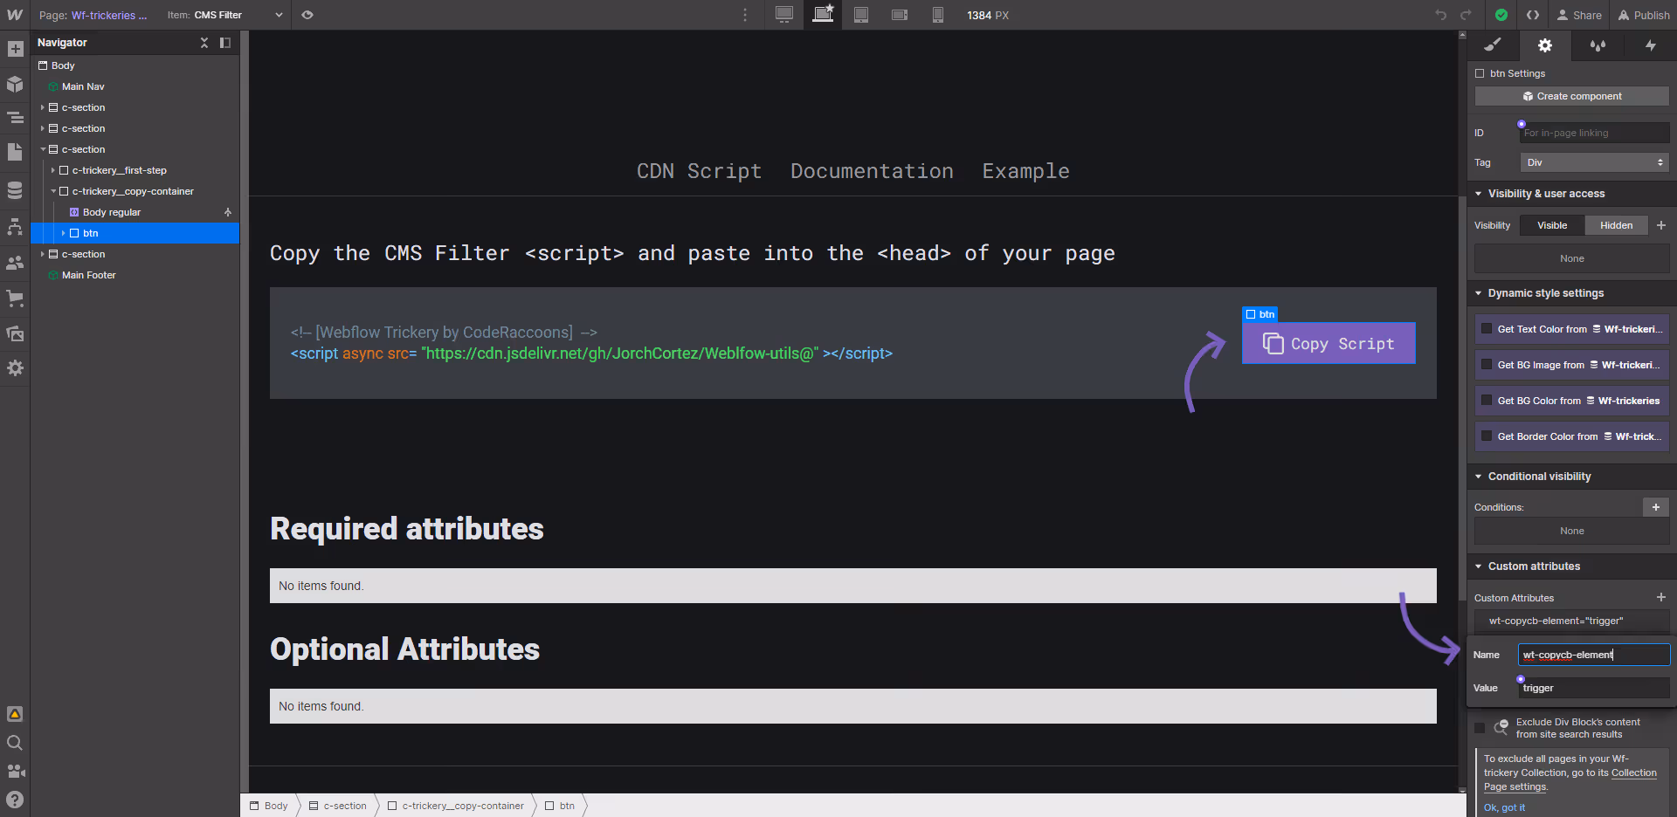Switch to the mobile landscape breakpoint
Screen dimensions: 1677x817
point(900,15)
